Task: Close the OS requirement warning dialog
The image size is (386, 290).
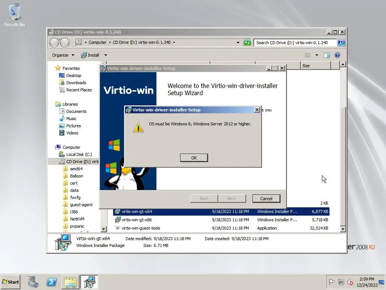Action: (257, 110)
